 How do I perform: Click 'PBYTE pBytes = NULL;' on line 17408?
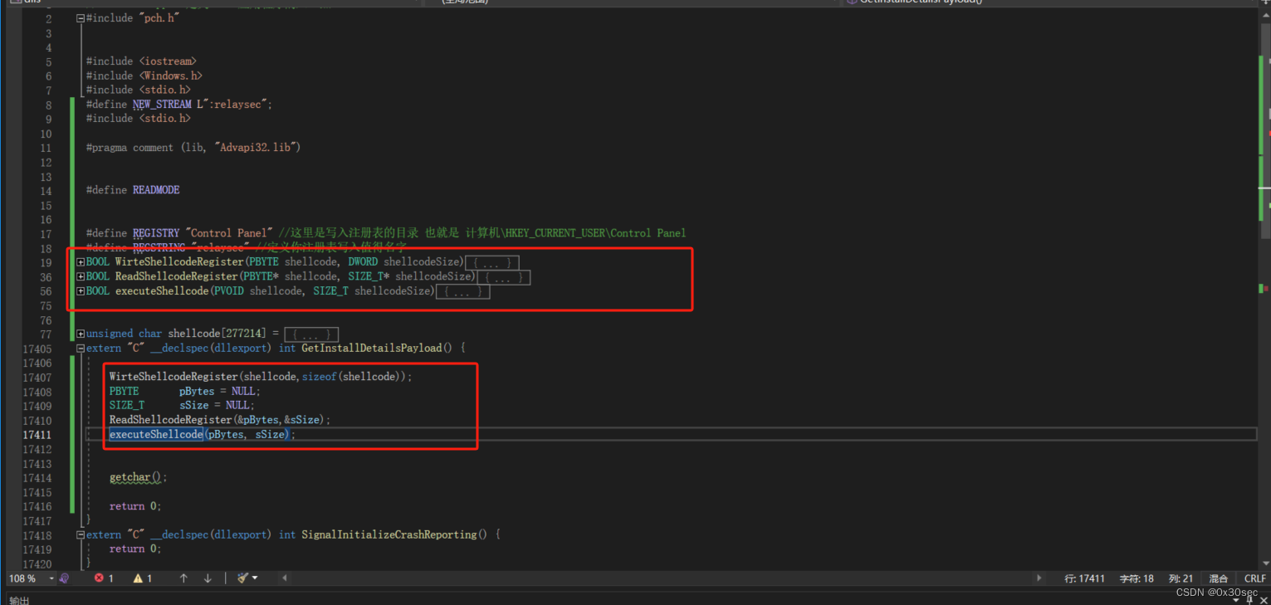[x=185, y=391]
